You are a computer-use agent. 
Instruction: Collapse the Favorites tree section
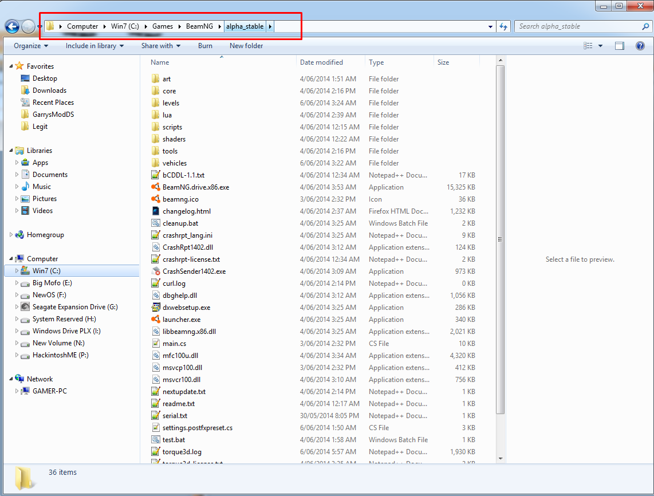tap(11, 66)
